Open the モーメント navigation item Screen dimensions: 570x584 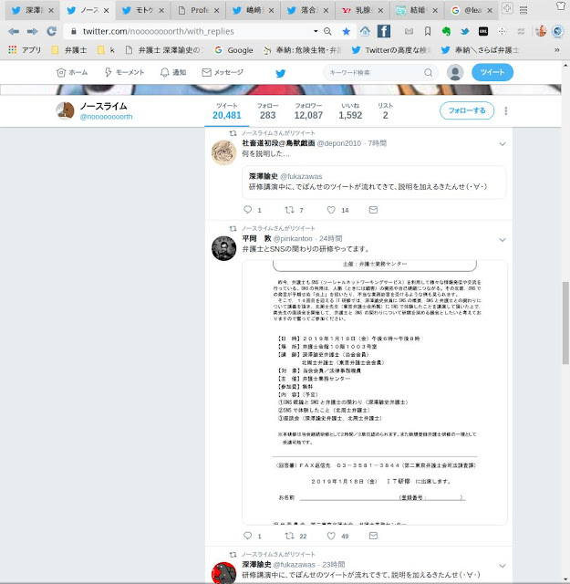click(x=124, y=72)
